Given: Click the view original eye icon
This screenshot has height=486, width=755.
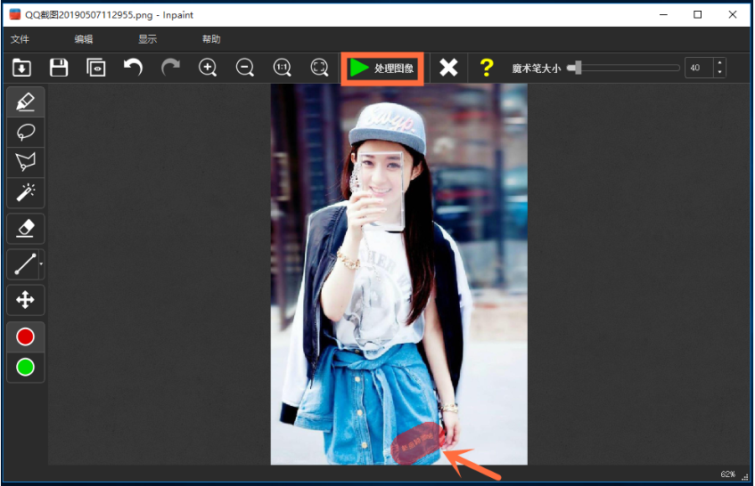Looking at the screenshot, I should [x=96, y=68].
